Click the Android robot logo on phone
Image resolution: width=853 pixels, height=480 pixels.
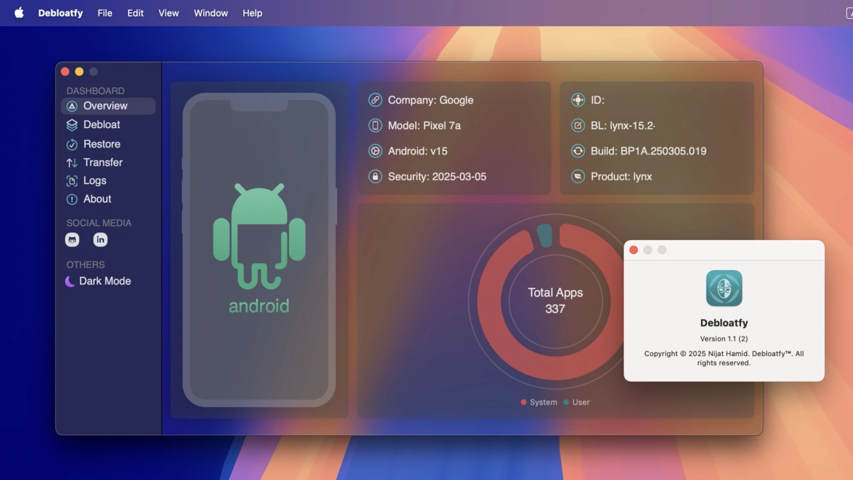tap(259, 235)
